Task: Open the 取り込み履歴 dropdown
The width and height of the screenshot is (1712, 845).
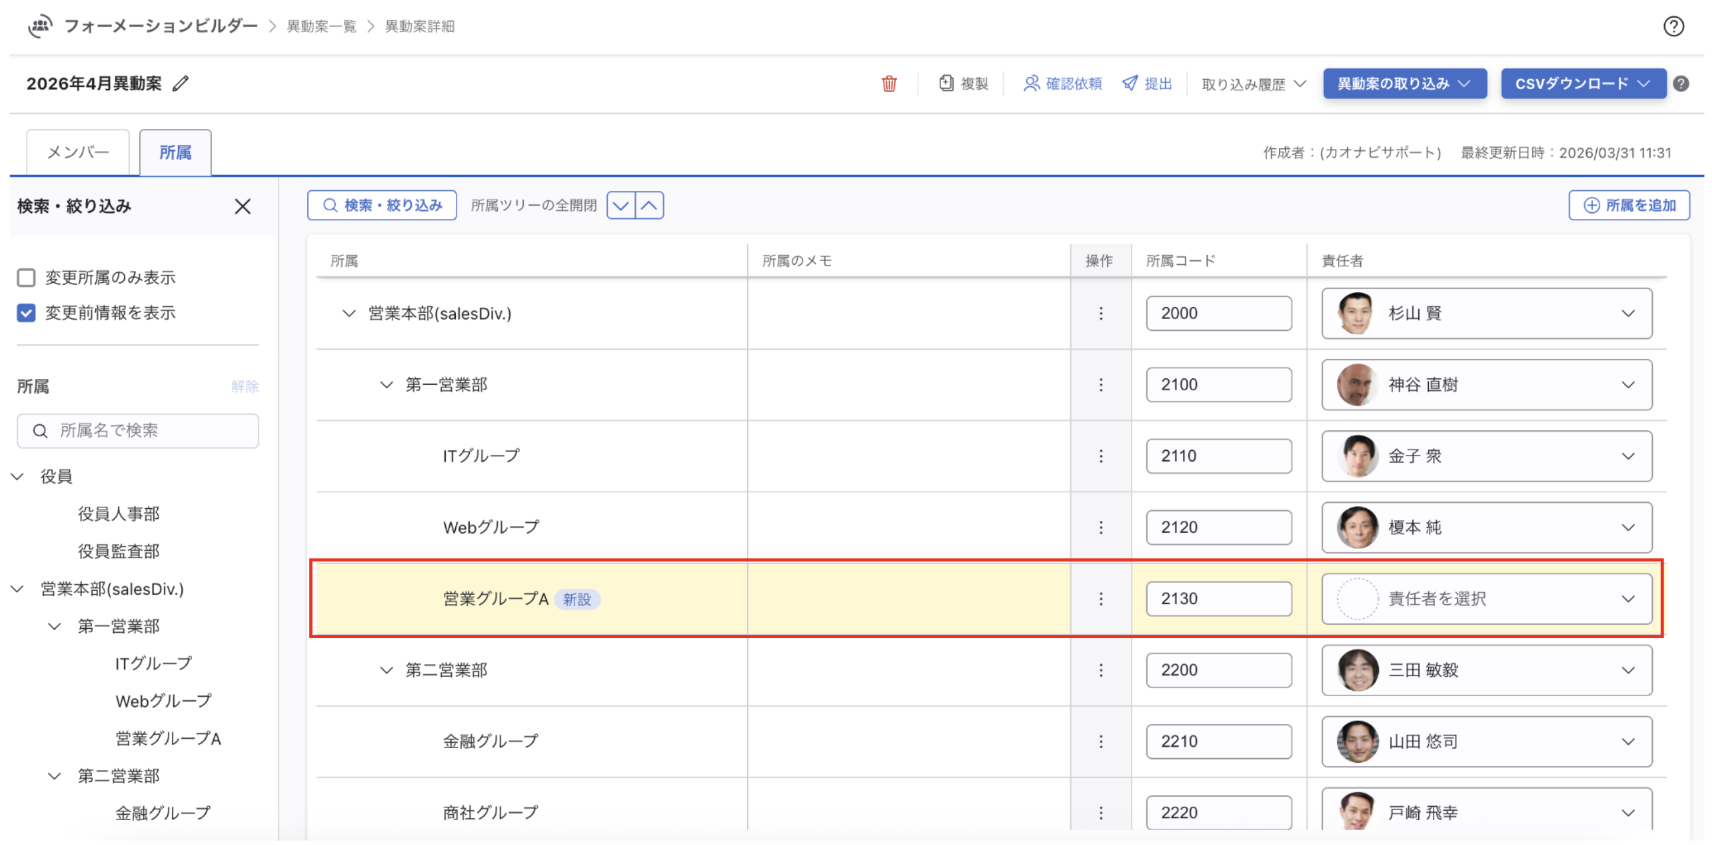Action: coord(1253,84)
